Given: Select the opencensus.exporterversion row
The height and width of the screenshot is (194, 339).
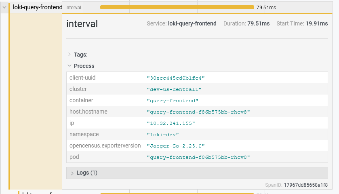Looking at the screenshot, I should coord(197,145).
